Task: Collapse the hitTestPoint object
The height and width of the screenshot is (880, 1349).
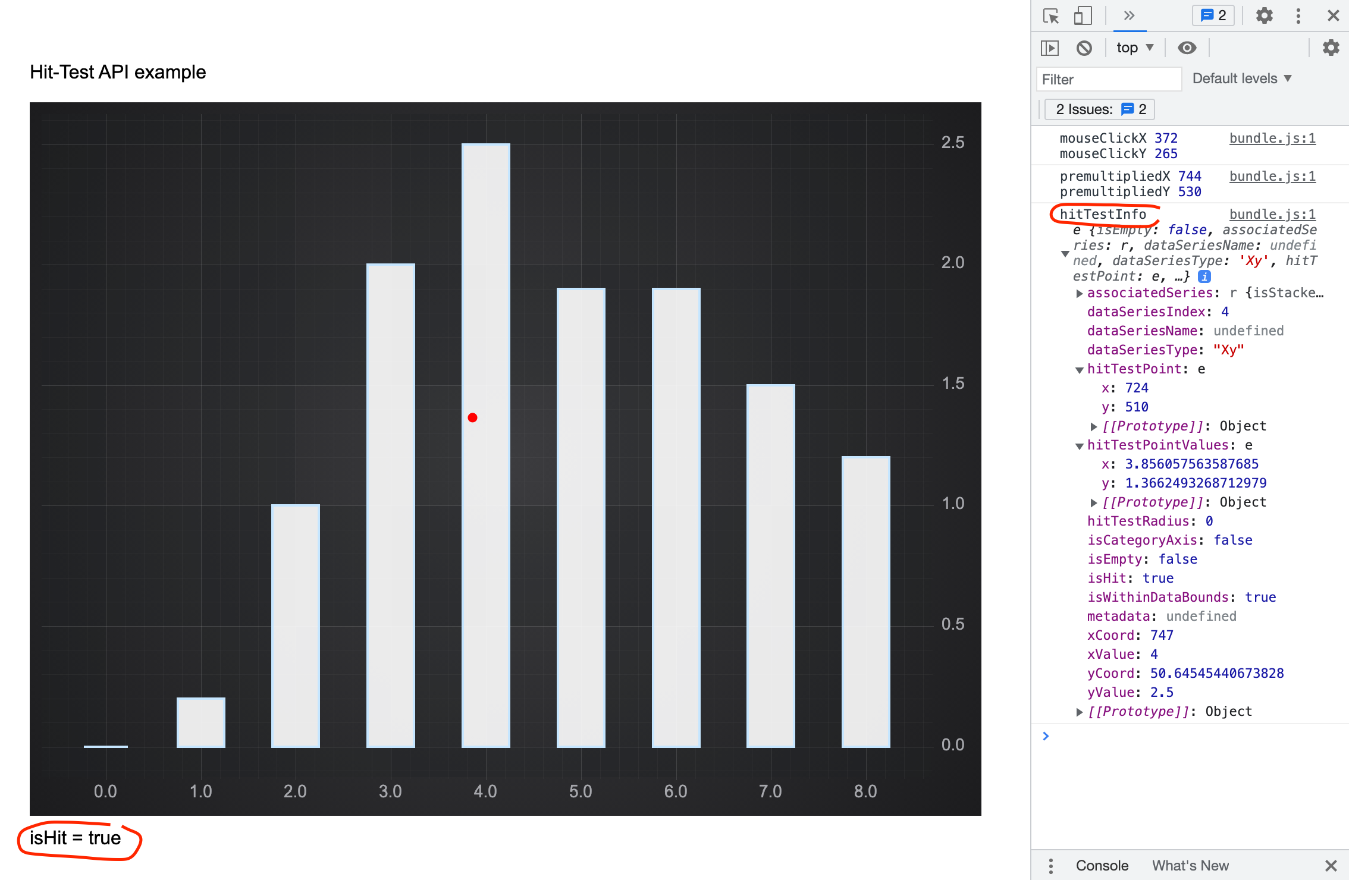Action: point(1080,369)
